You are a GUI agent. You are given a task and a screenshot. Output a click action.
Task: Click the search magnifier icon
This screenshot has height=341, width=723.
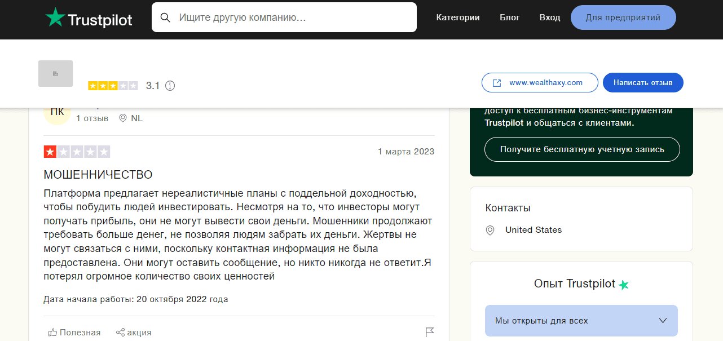pyautogui.click(x=165, y=17)
